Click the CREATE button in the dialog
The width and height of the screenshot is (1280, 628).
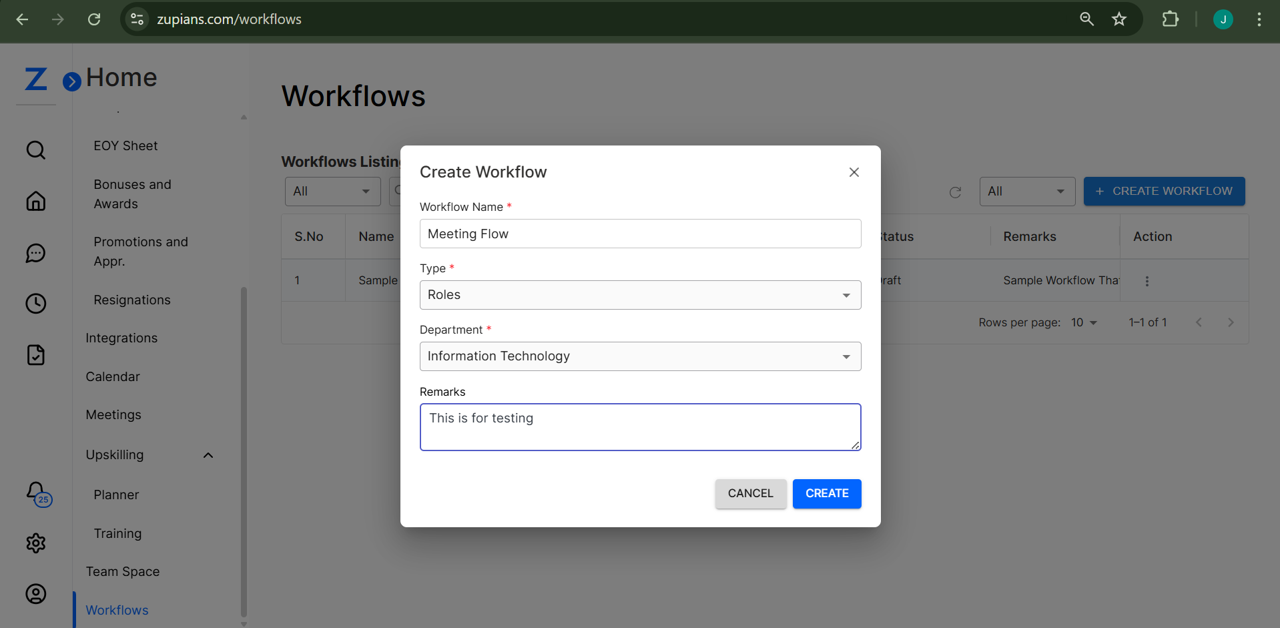tap(827, 494)
